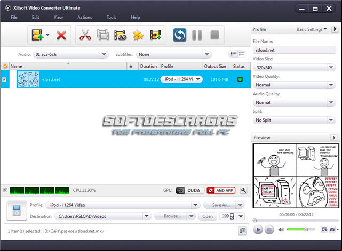Click the stars Add Profile icon

(x=138, y=35)
